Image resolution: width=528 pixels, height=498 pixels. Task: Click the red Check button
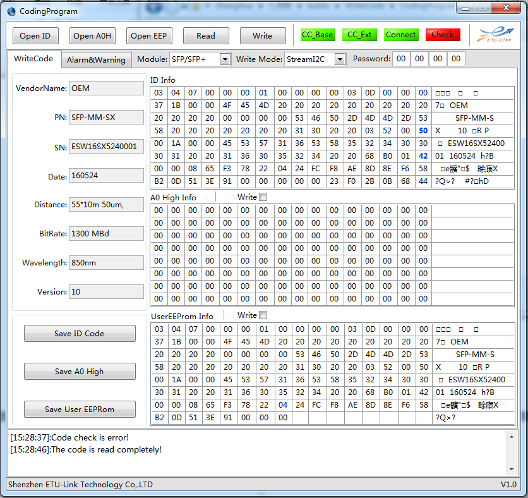click(x=443, y=35)
